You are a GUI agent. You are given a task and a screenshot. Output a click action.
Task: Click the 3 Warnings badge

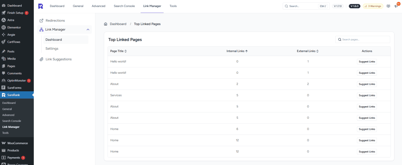(x=373, y=6)
